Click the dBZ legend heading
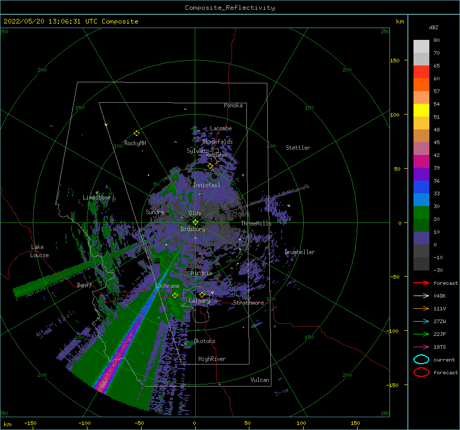The height and width of the screenshot is (430, 460). [x=433, y=27]
